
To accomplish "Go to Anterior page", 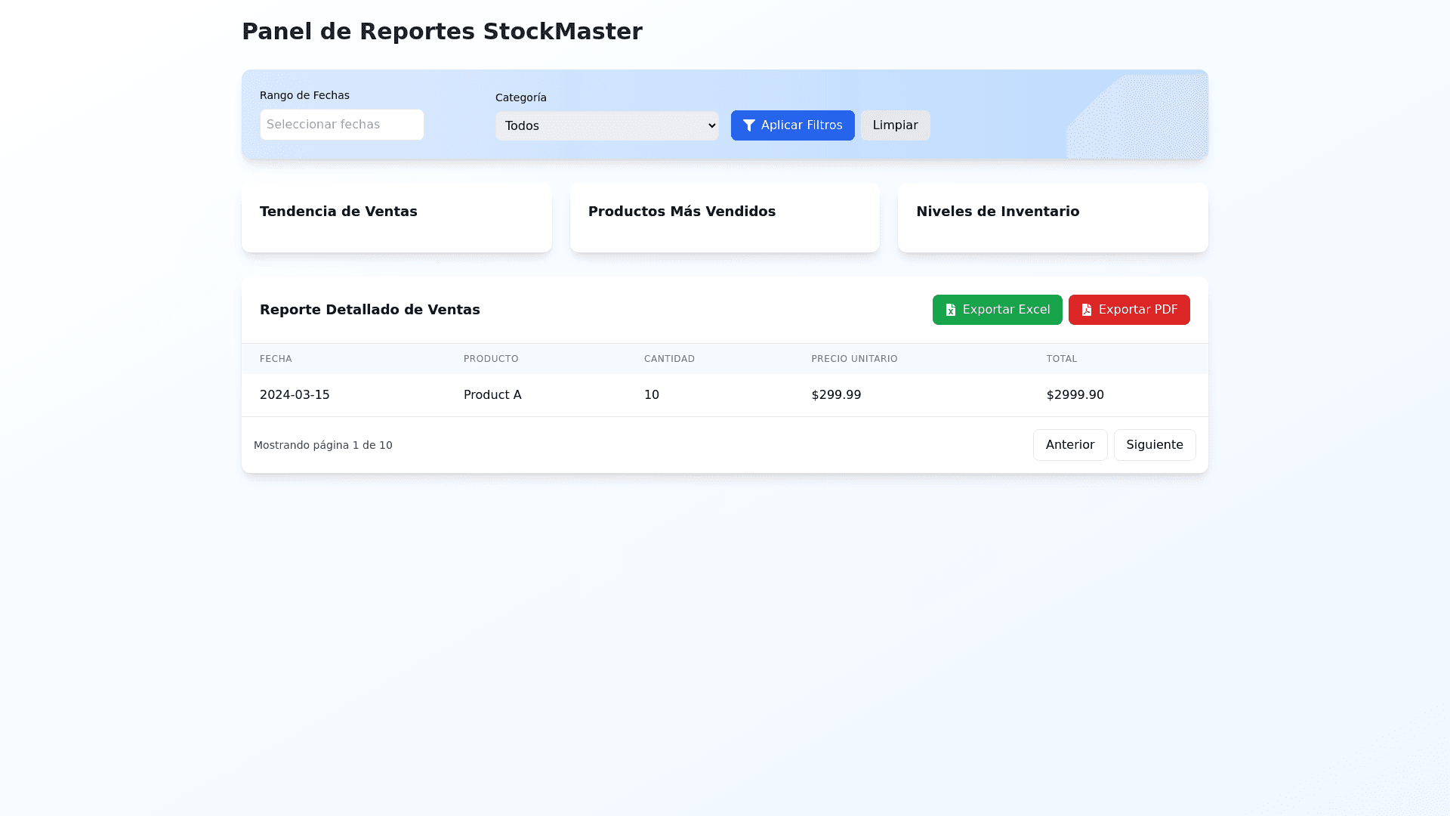I will pyautogui.click(x=1069, y=445).
